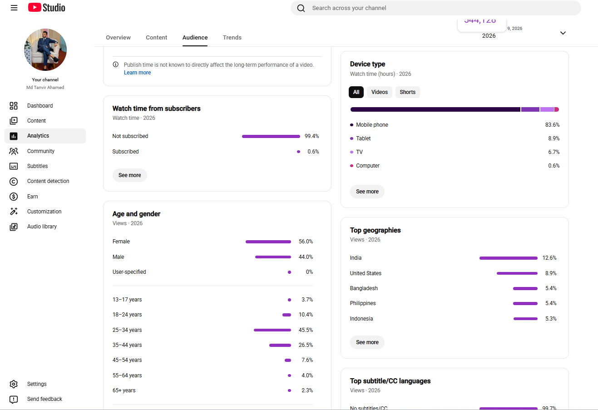598x410 pixels.
Task: Click the 18–24 years age row
Action: click(213, 315)
